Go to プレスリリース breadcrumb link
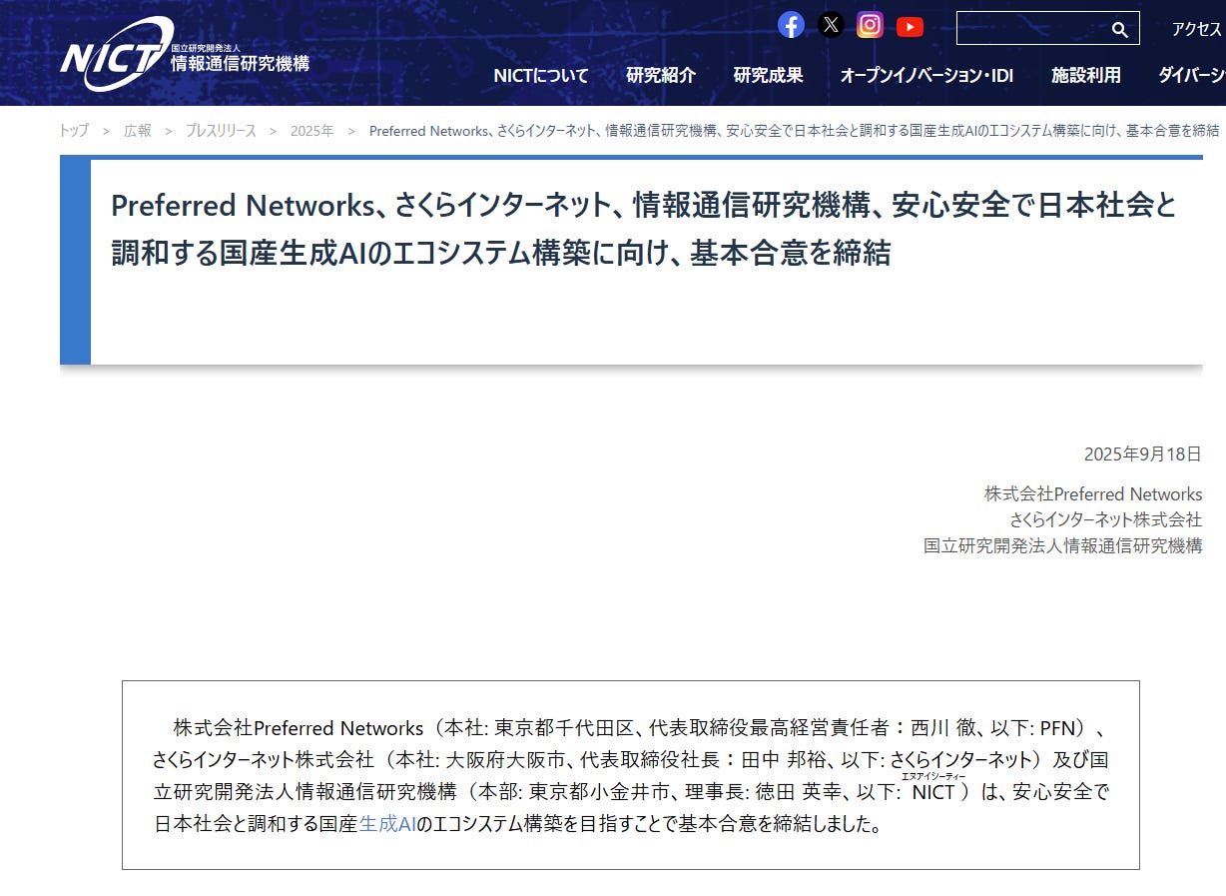The image size is (1226, 896). 221,131
